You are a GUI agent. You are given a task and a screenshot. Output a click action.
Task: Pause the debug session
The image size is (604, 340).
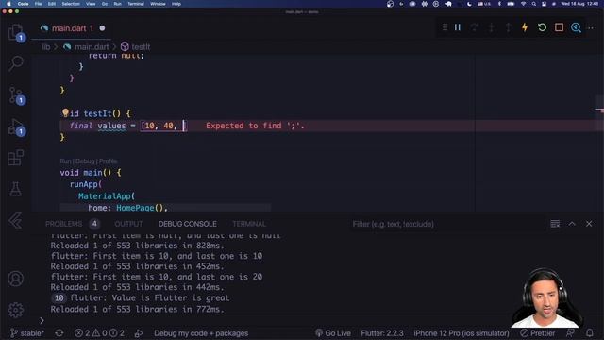(x=457, y=27)
